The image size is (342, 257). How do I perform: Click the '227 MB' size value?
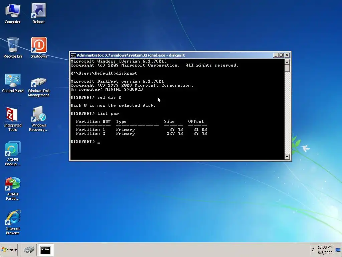175,134
